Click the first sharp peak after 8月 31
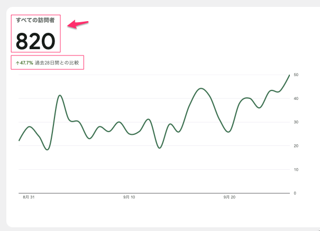The height and width of the screenshot is (231, 320). (x=60, y=95)
